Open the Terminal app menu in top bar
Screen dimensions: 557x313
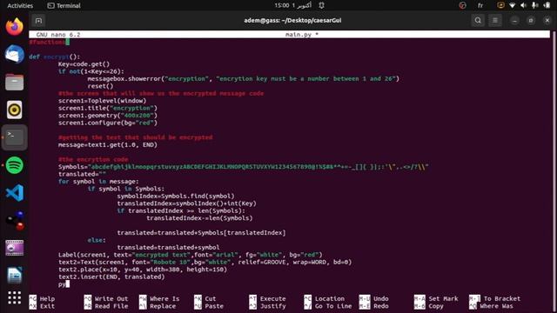pyautogui.click(x=64, y=6)
